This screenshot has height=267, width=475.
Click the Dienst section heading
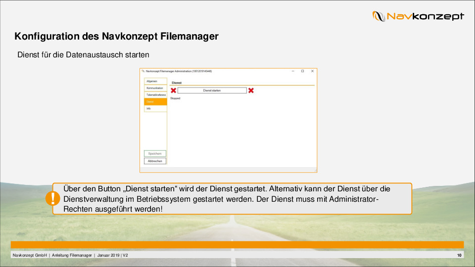[x=177, y=83]
